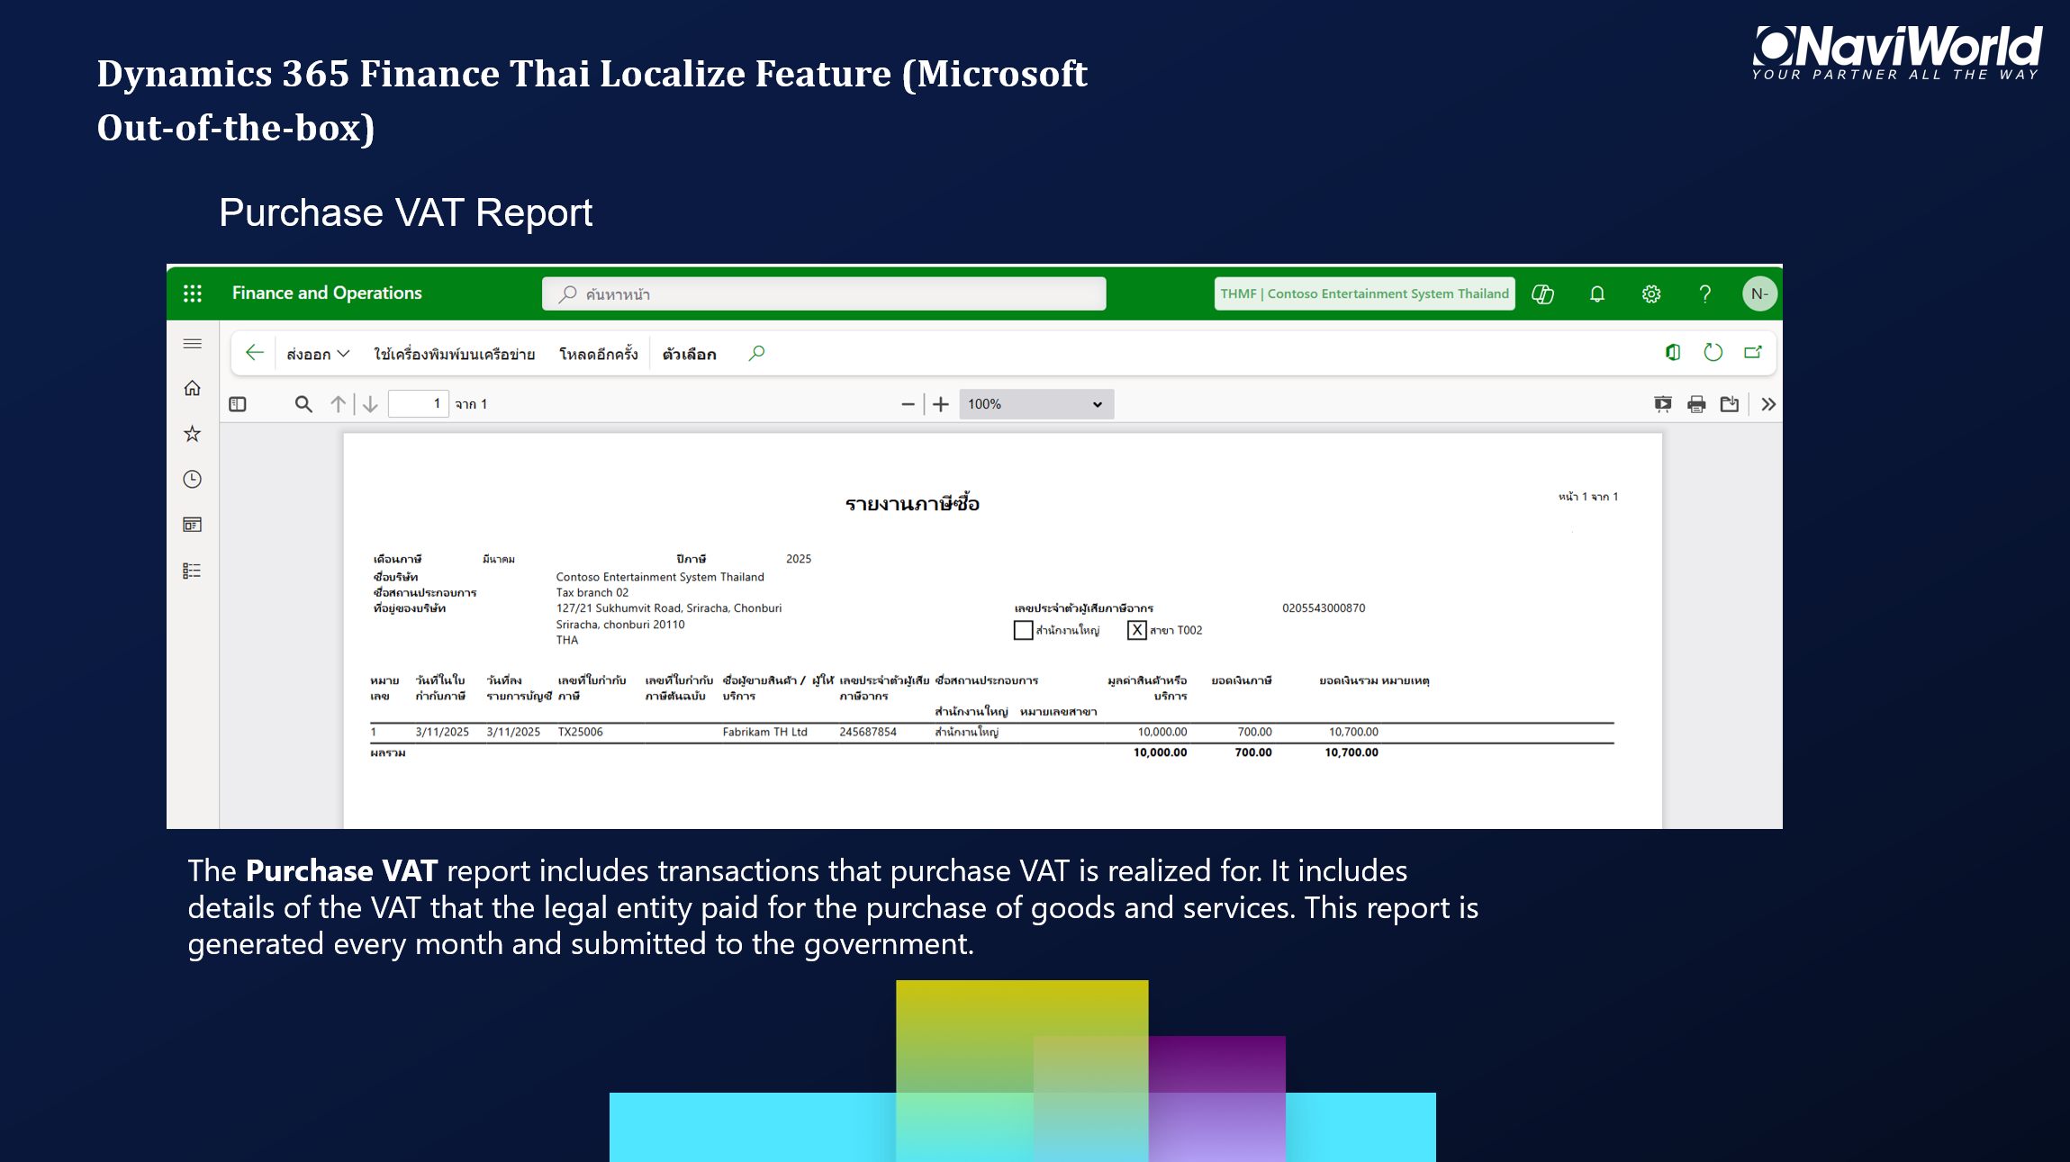Open in Office app icon
2070x1162 pixels.
click(x=1673, y=353)
